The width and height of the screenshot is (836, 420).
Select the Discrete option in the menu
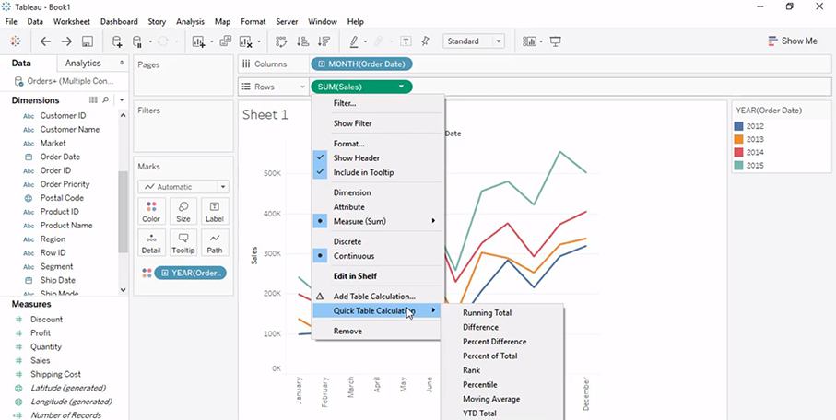coord(347,241)
